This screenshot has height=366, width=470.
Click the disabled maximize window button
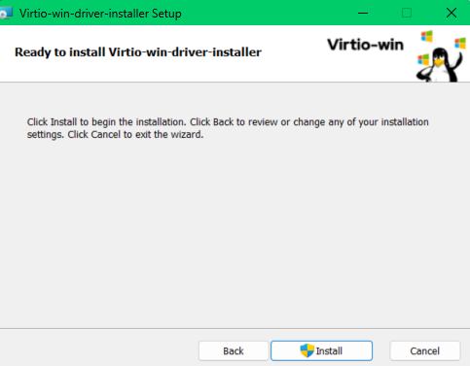(x=407, y=13)
